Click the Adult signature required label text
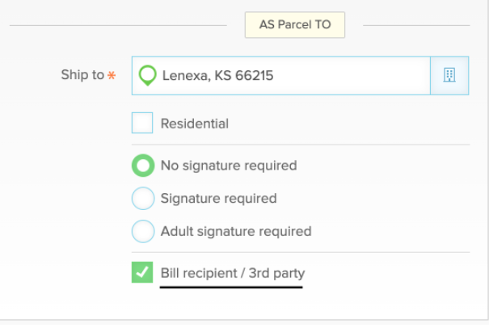 236,232
